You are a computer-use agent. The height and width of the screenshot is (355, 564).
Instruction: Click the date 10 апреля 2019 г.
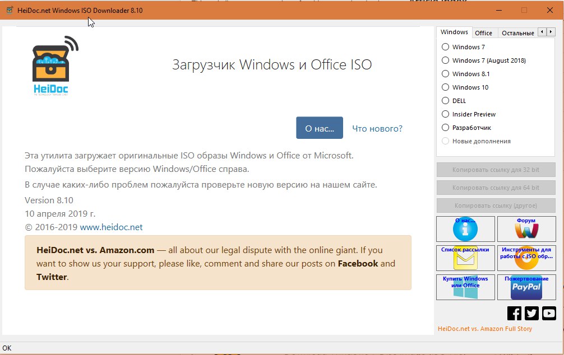click(x=60, y=214)
